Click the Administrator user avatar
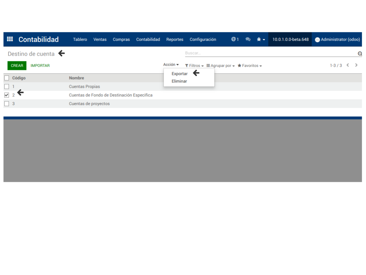The height and width of the screenshot is (275, 366). [x=317, y=40]
